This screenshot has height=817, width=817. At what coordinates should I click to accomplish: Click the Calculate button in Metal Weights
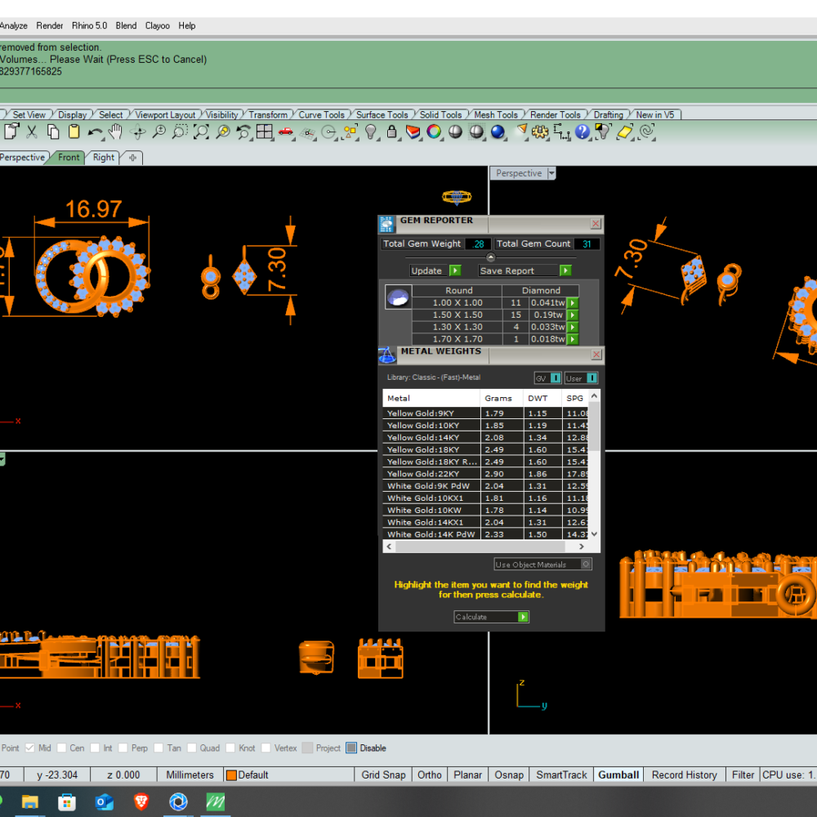(x=491, y=617)
